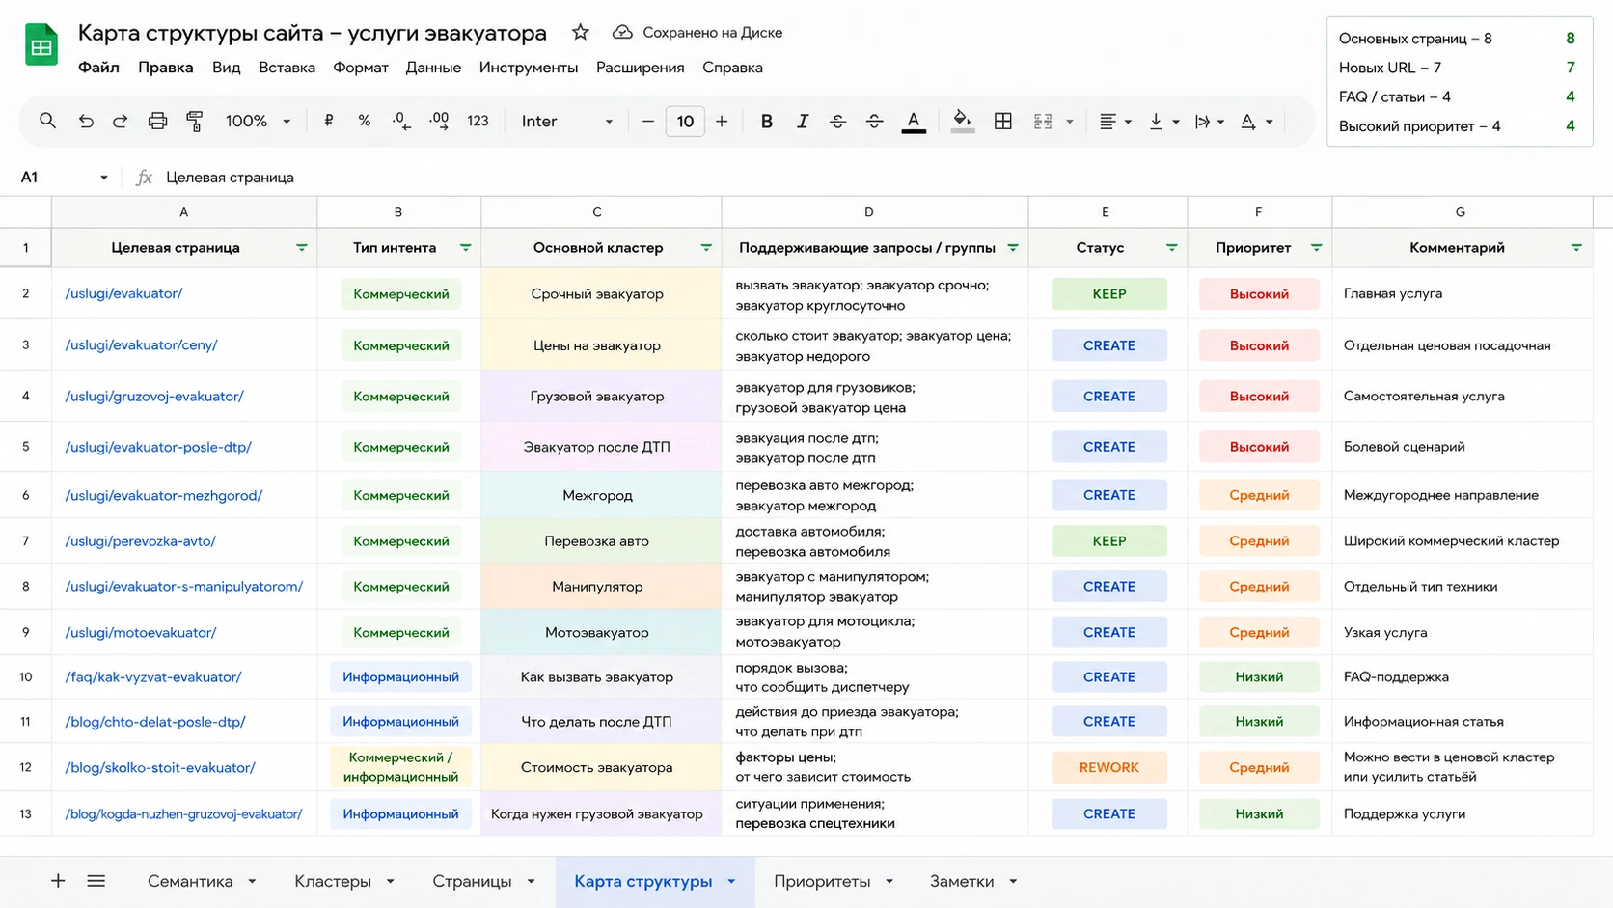The image size is (1613, 908).
Task: Toggle bold text formatting
Action: pos(766,121)
